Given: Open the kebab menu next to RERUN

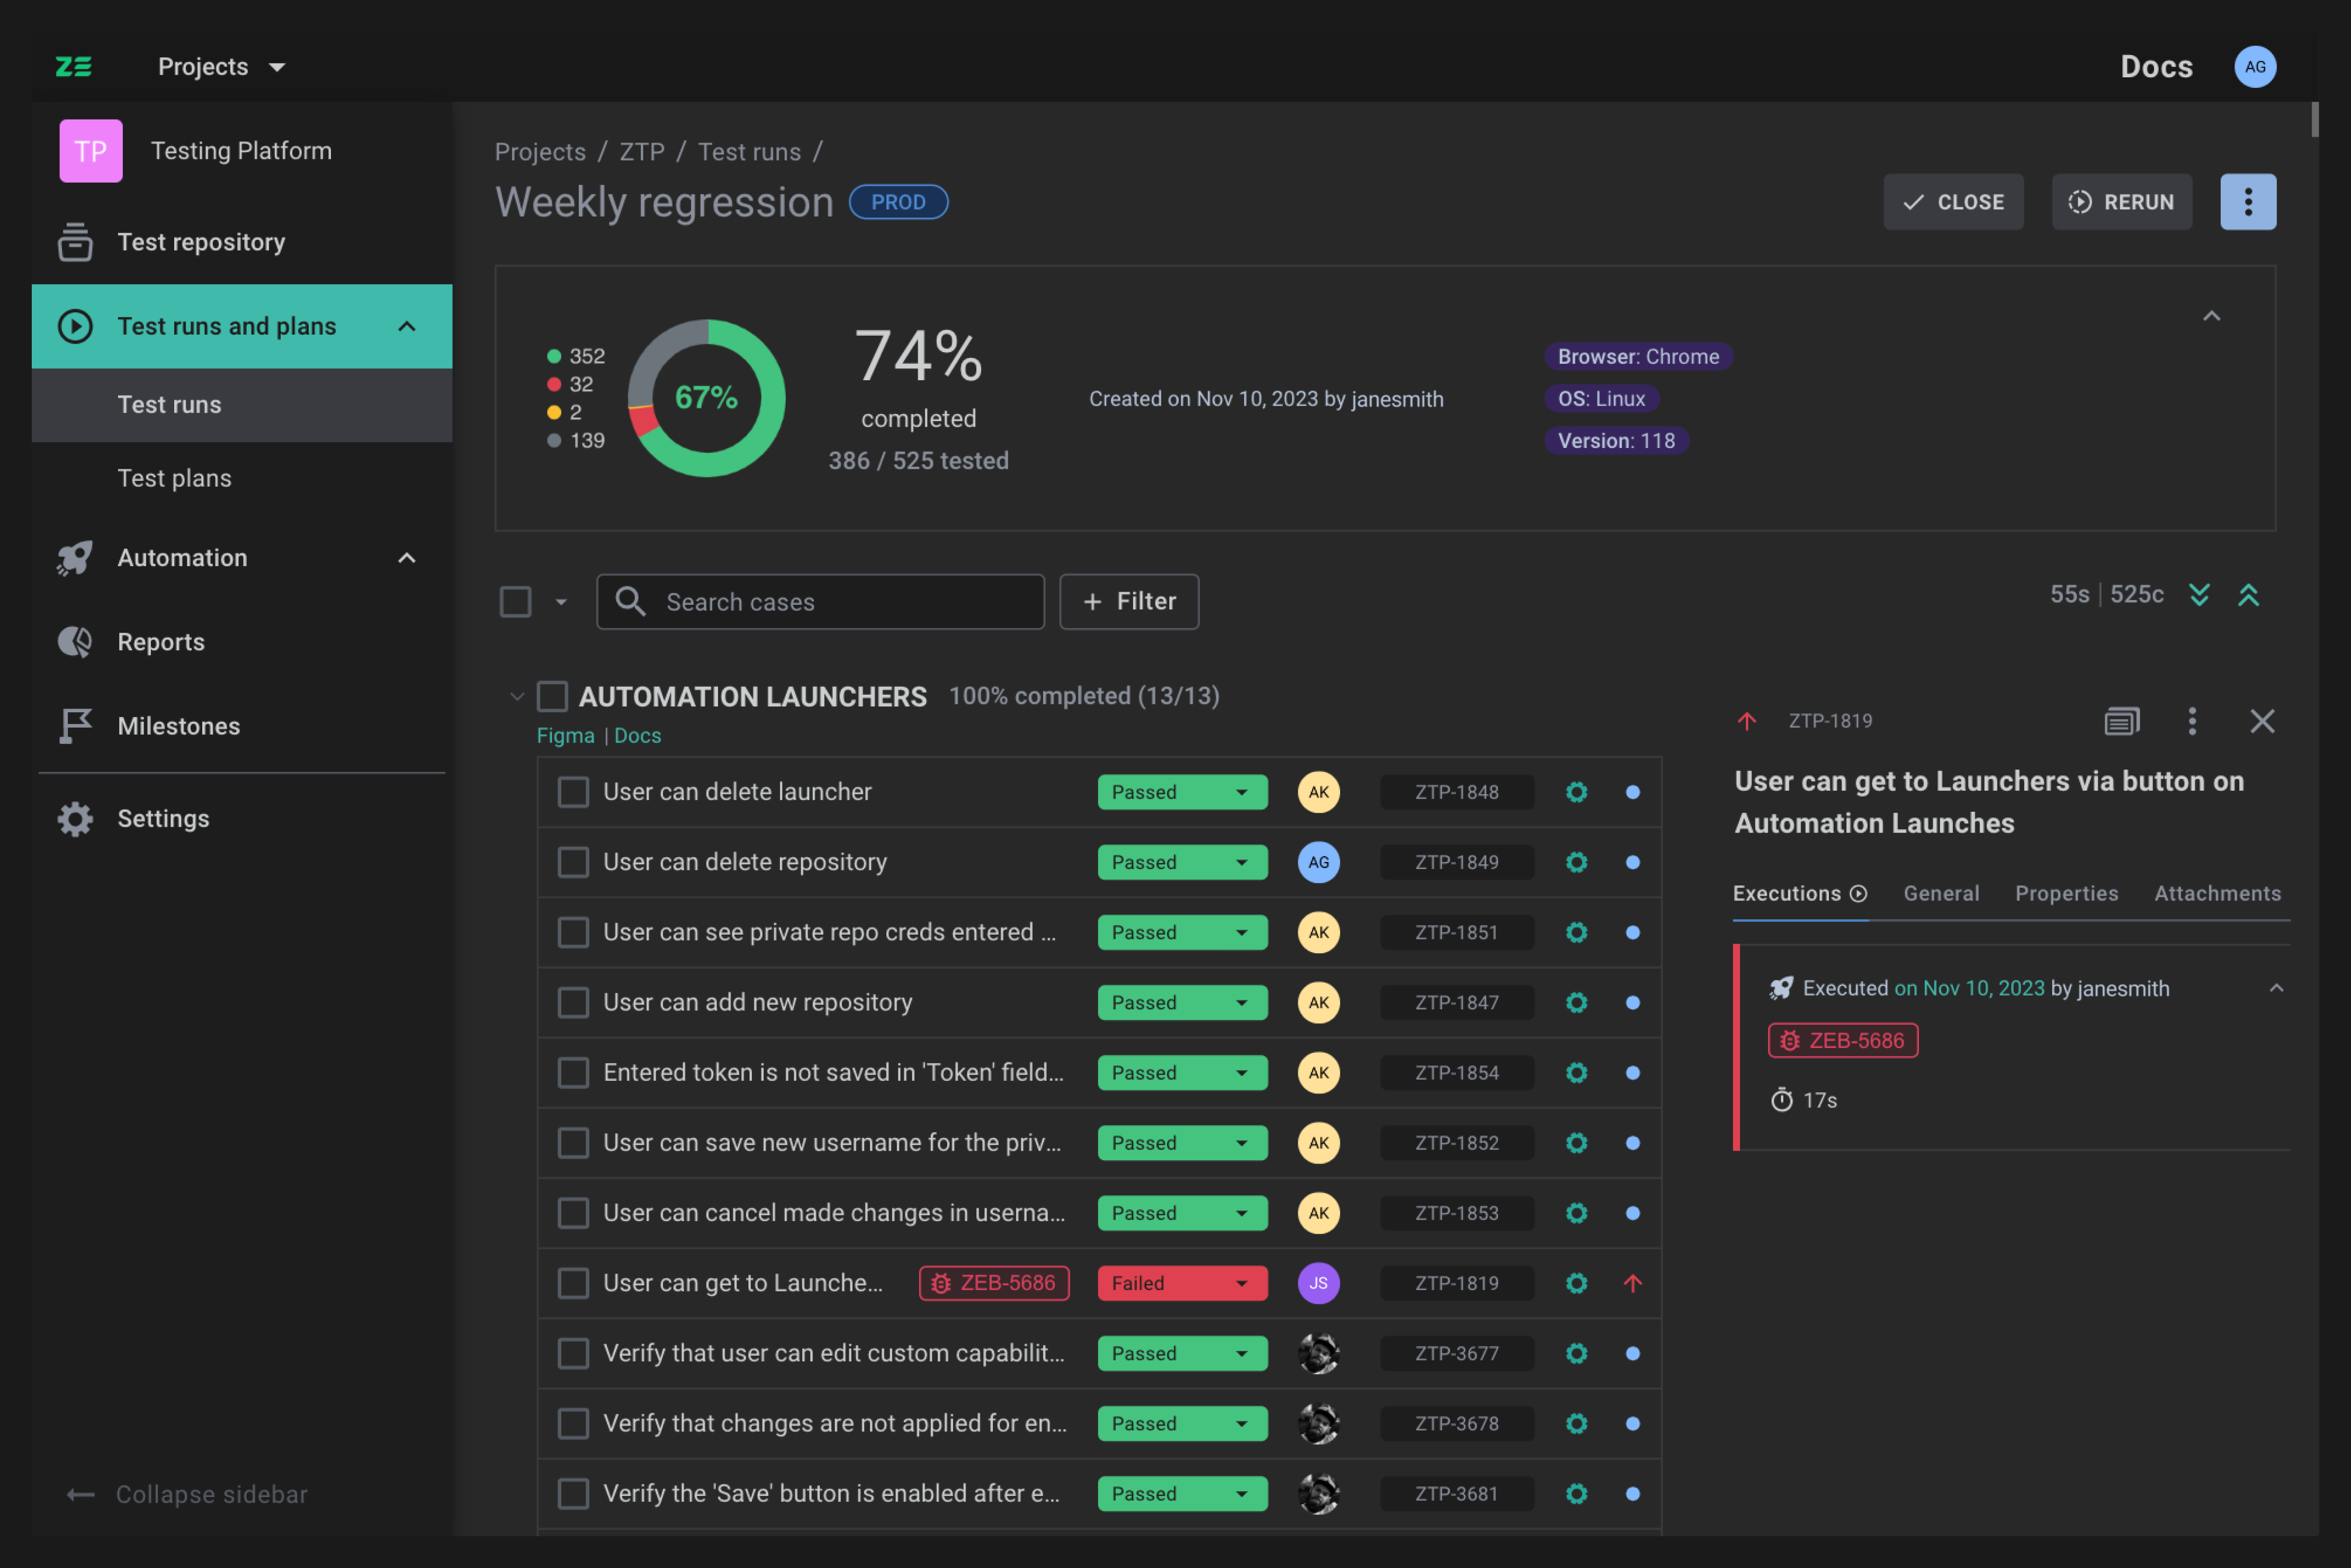Looking at the screenshot, I should click(x=2248, y=201).
